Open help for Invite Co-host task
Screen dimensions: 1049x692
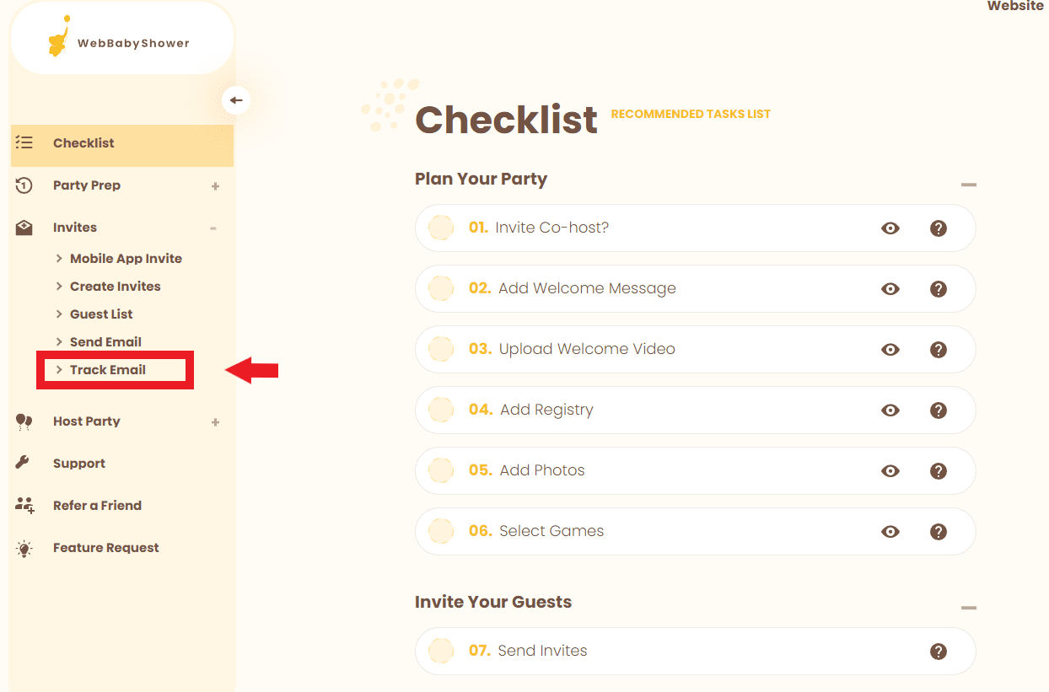pos(938,228)
